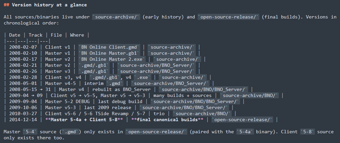
Task: Click the 'Version history at a glance' heading
Action: (x=49, y=5)
